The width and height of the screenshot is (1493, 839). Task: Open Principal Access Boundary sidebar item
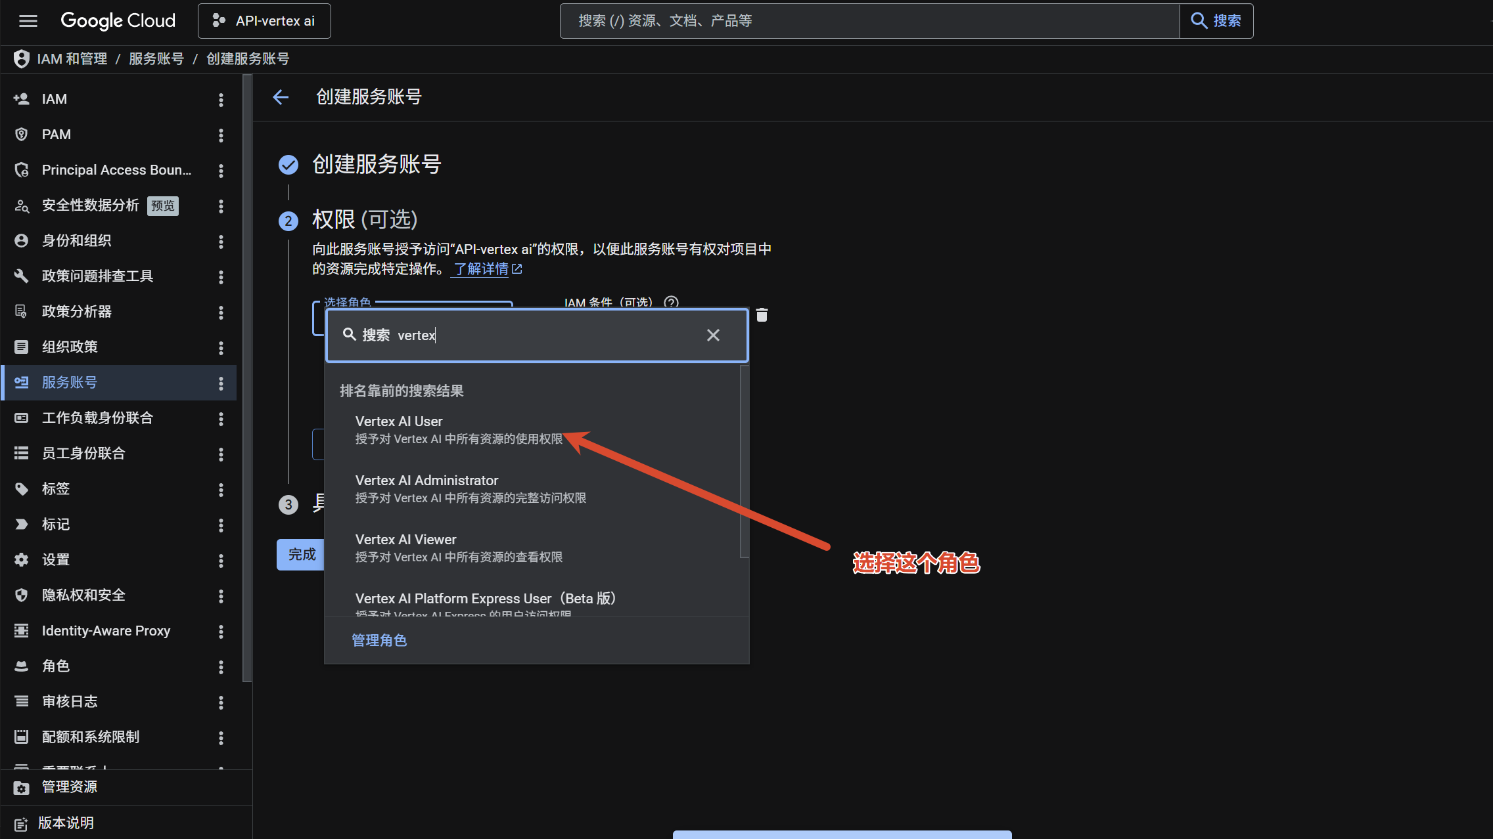click(x=117, y=170)
